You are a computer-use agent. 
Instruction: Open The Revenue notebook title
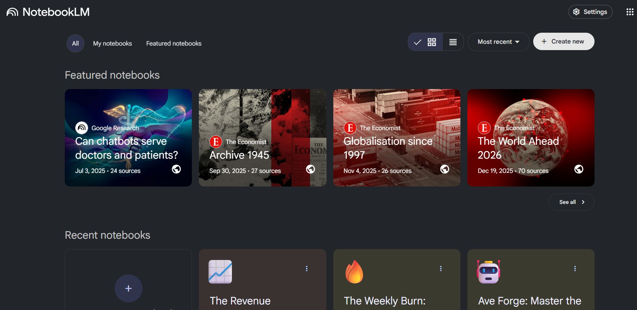[x=240, y=301]
